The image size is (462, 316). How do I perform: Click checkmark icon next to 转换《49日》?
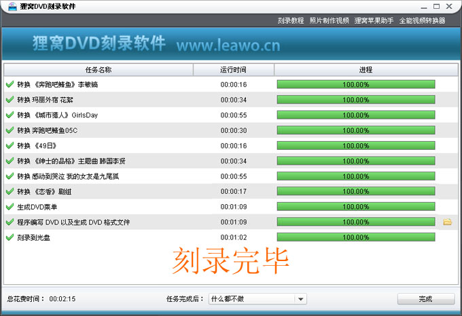10,146
